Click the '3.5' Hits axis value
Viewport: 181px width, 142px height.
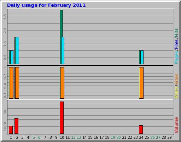(x=5, y=17)
